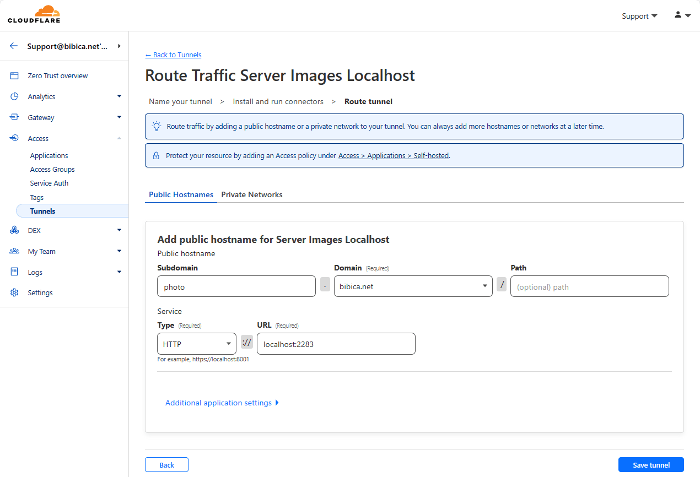Click the Back to Tunnels link
Screen dimensions: 700x477
pos(173,55)
